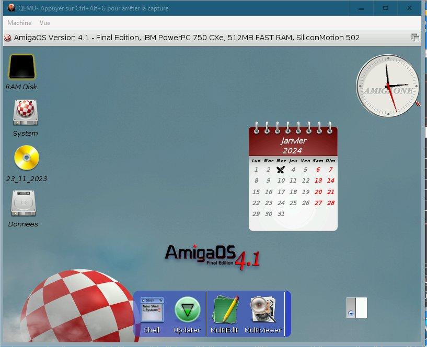Select red day 20 on the calendar
Viewport: 427px width, 347px height.
[318, 192]
